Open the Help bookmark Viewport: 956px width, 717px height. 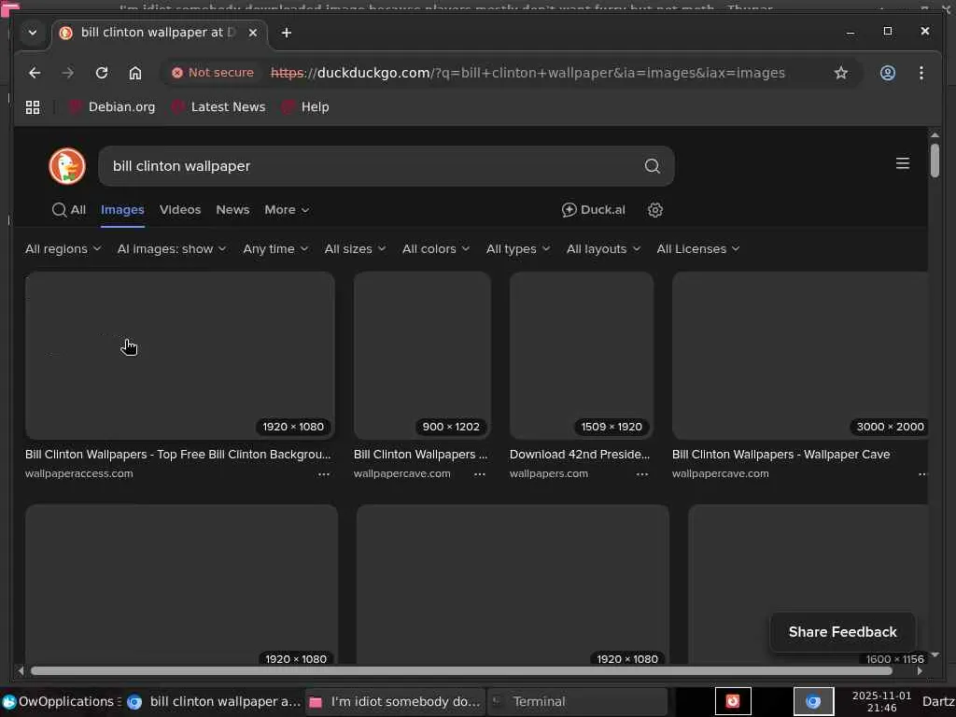pos(305,107)
